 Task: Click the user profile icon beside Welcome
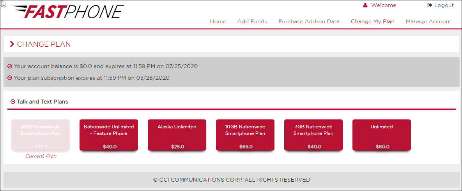pos(365,5)
